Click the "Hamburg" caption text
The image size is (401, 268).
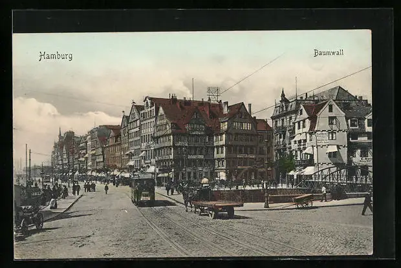(x=56, y=56)
